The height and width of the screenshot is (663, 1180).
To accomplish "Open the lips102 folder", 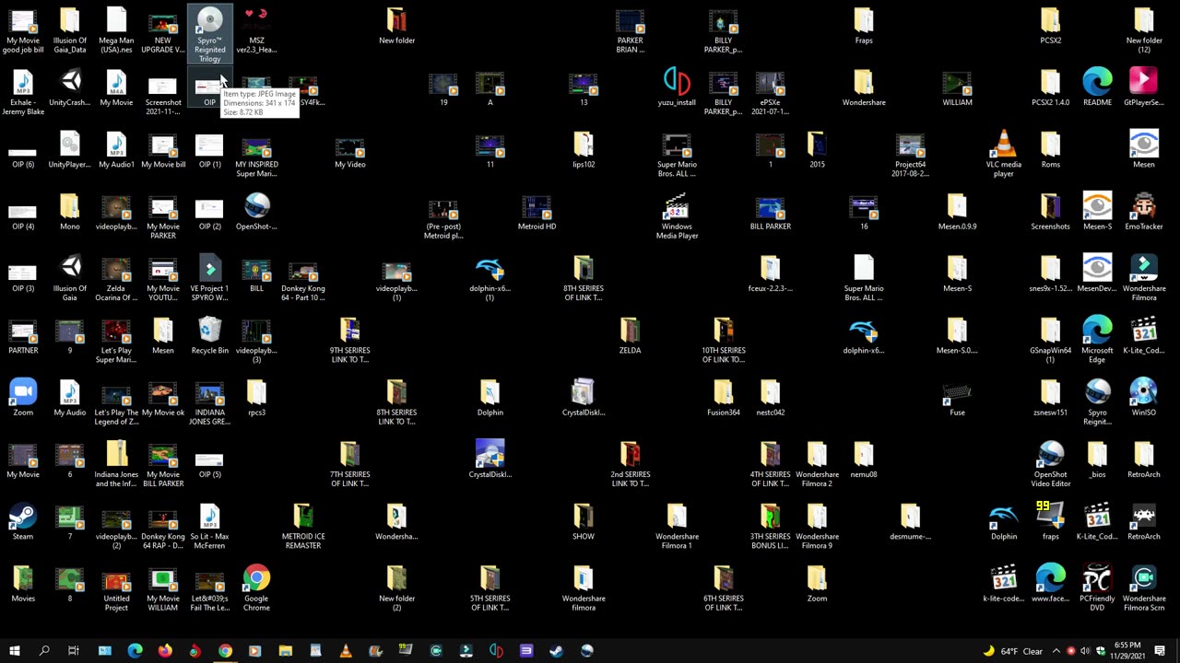I will pyautogui.click(x=584, y=150).
